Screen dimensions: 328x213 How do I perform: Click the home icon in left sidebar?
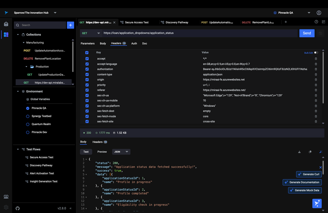(x=6, y=24)
